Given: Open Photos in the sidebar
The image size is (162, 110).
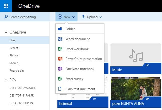Looking at the screenshot, I should click(x=14, y=55).
